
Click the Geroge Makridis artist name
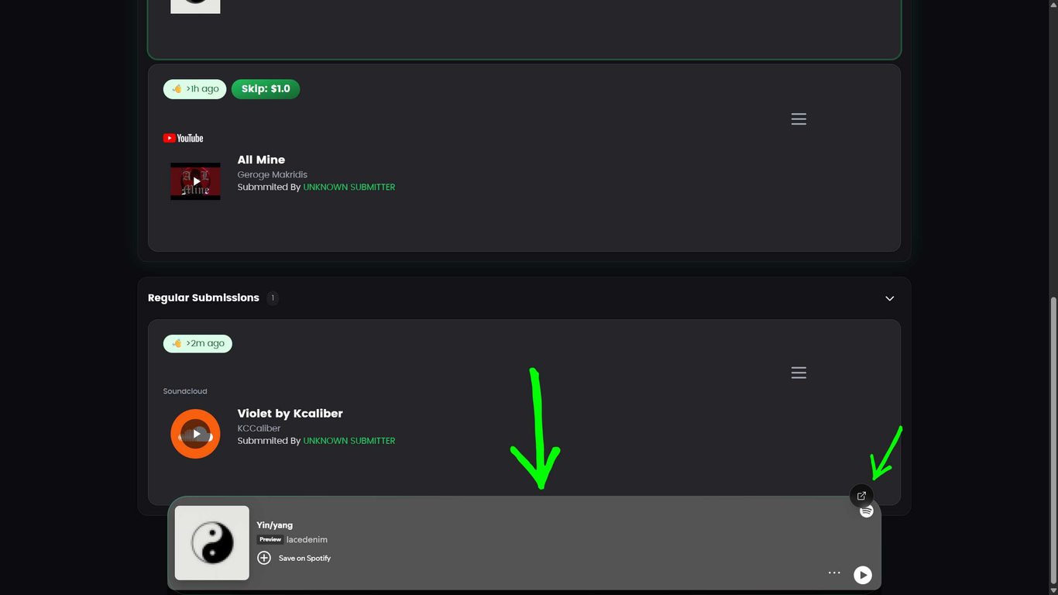click(273, 175)
